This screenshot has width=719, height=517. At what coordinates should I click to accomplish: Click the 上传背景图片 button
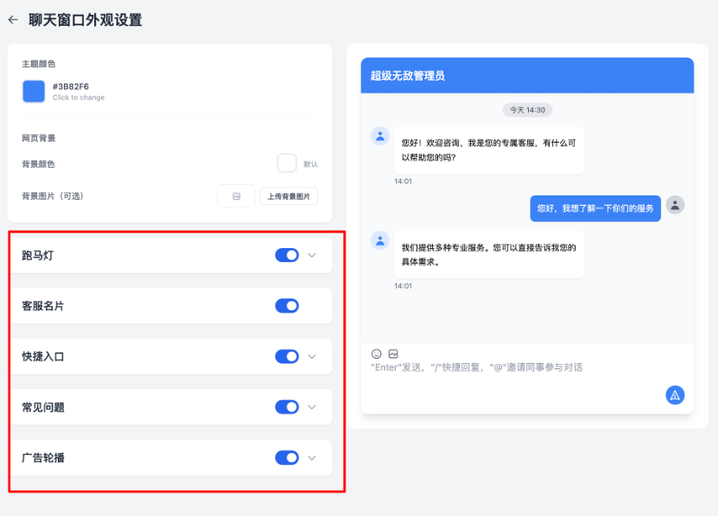pyautogui.click(x=289, y=196)
